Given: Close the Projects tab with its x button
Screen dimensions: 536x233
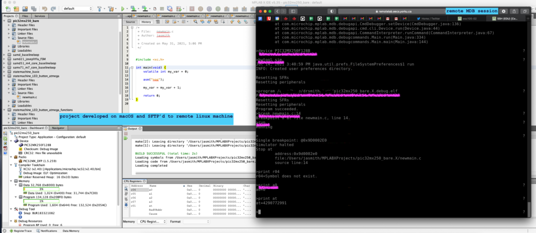Looking at the screenshot, I should point(16,16).
